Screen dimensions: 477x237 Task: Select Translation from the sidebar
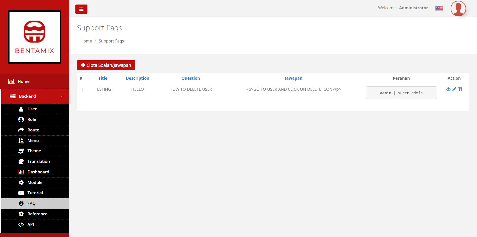(38, 161)
